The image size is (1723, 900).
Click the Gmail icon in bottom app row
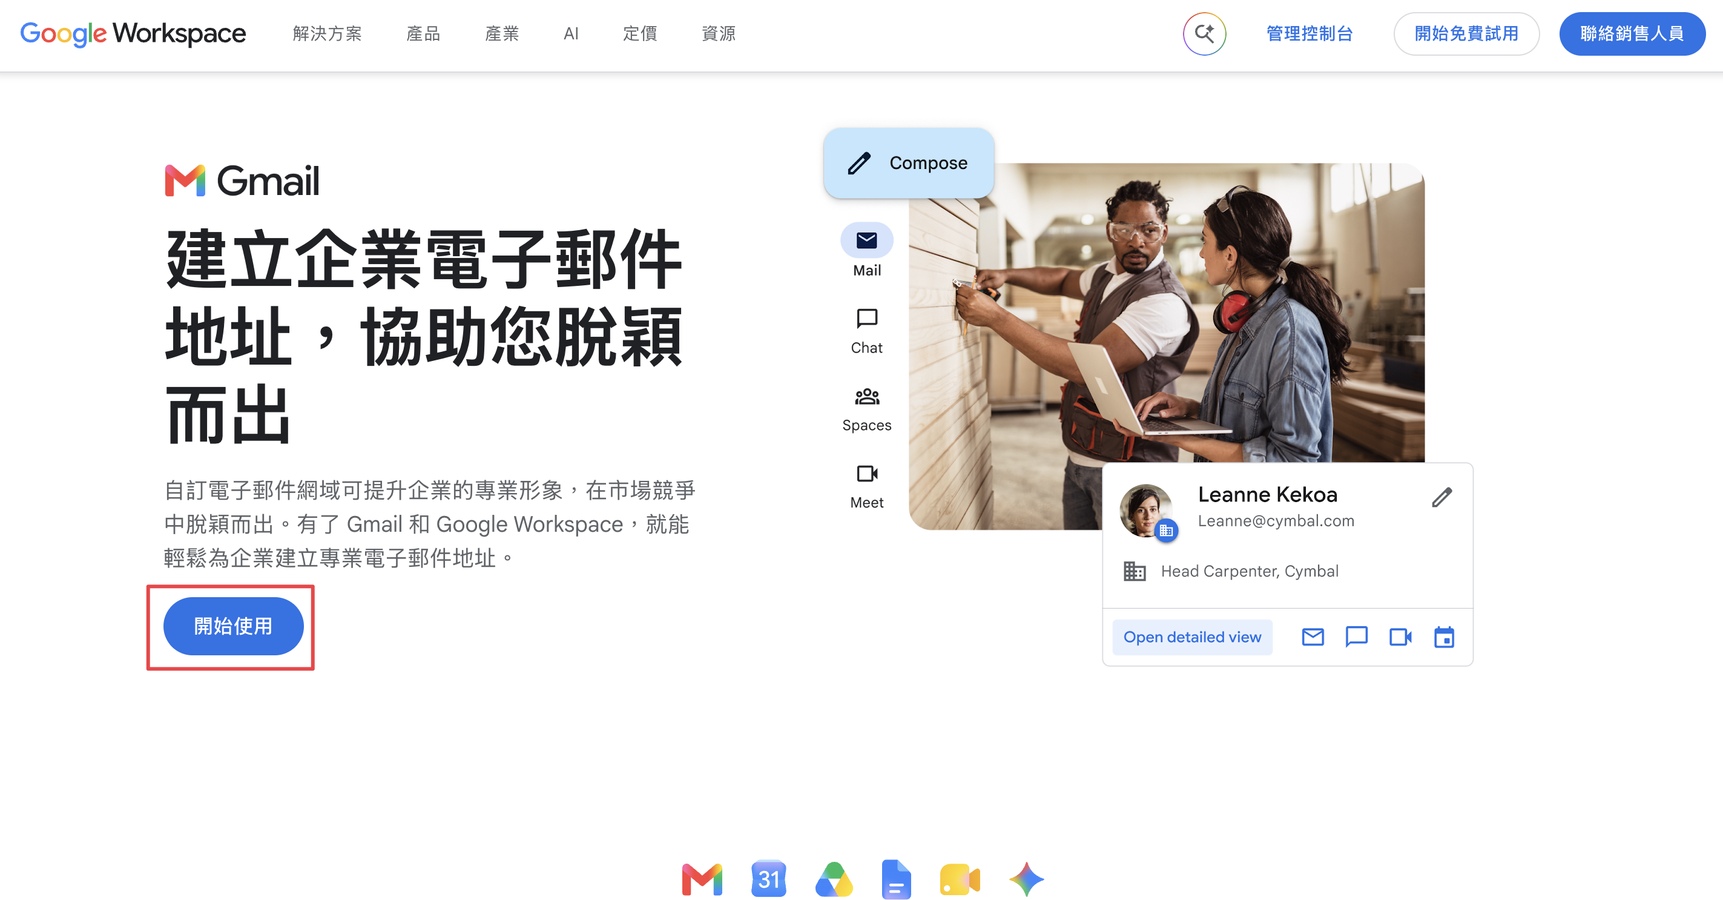[702, 879]
